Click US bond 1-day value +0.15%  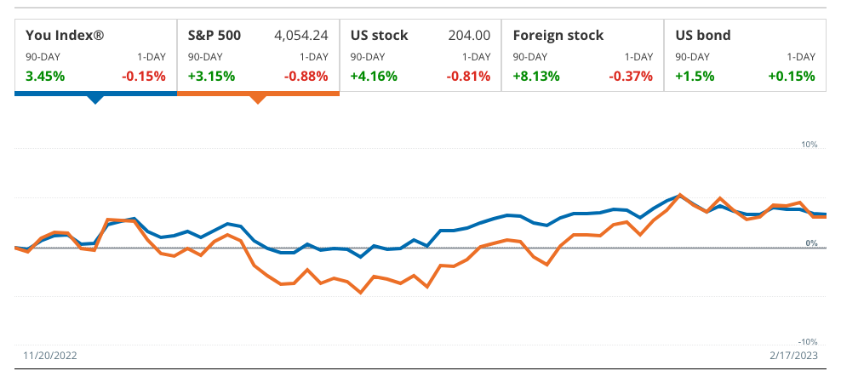pyautogui.click(x=792, y=76)
